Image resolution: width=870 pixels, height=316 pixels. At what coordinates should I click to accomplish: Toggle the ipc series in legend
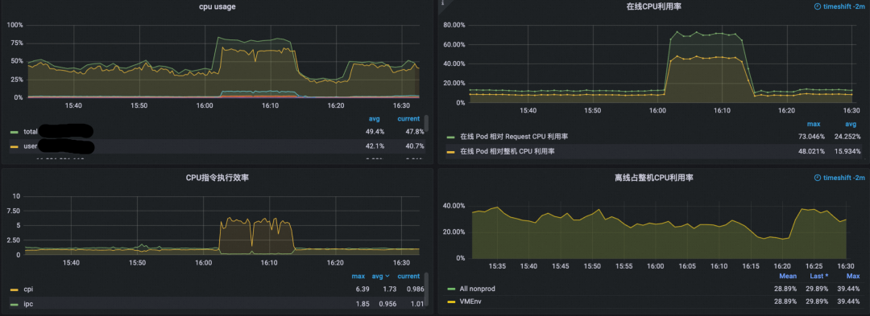(28, 304)
